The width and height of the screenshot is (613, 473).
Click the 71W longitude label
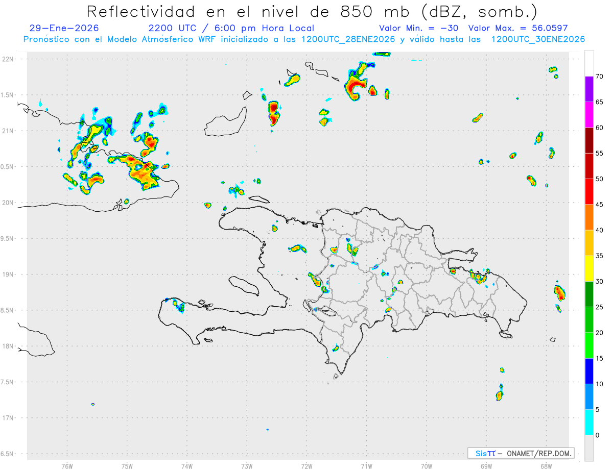point(366,466)
